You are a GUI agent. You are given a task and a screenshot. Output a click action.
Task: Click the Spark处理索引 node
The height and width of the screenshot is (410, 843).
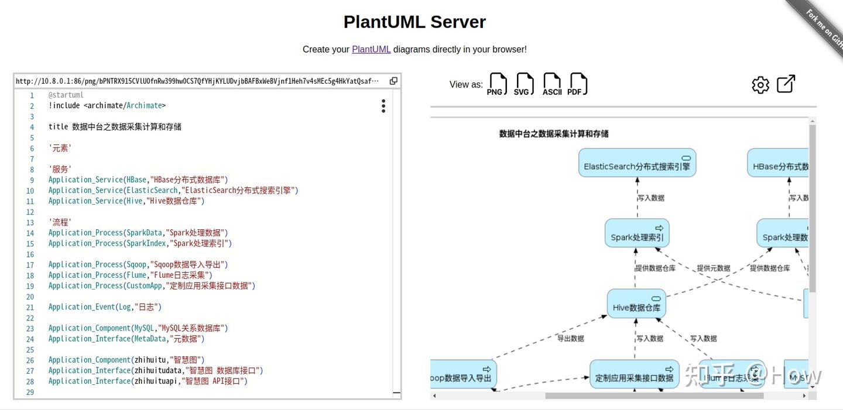pos(636,233)
